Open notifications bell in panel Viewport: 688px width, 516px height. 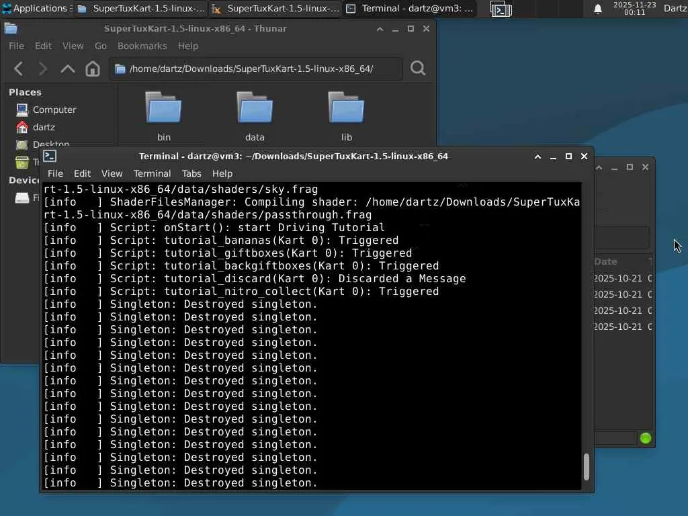click(597, 9)
